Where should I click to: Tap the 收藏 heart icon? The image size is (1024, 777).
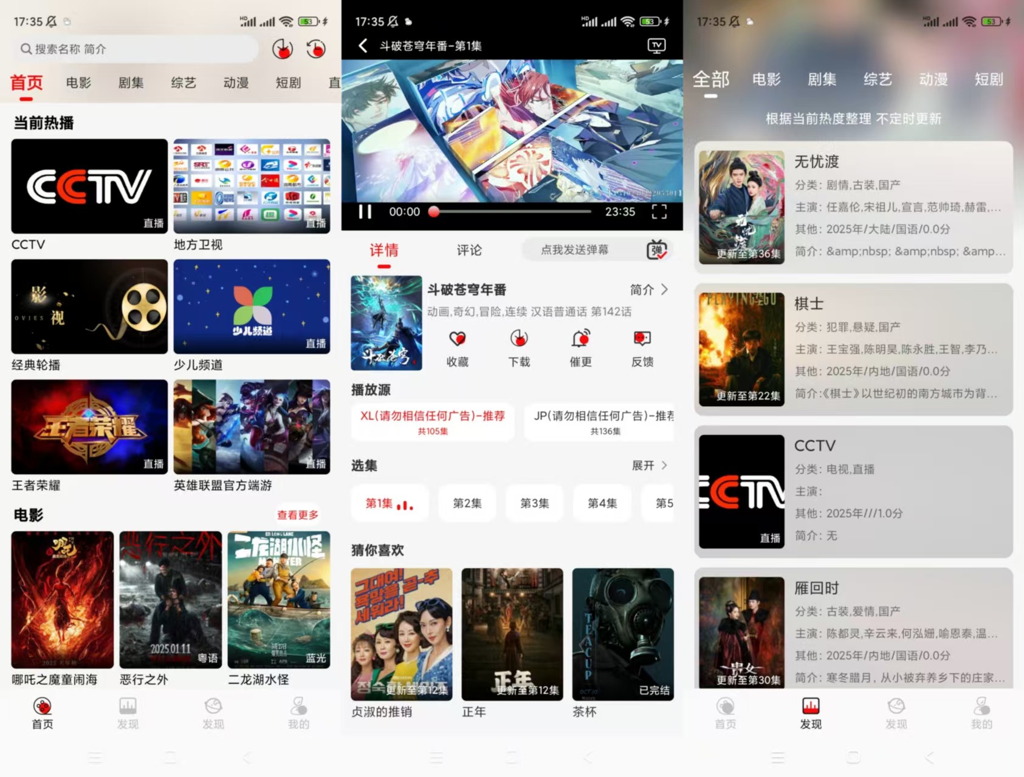[x=457, y=338]
